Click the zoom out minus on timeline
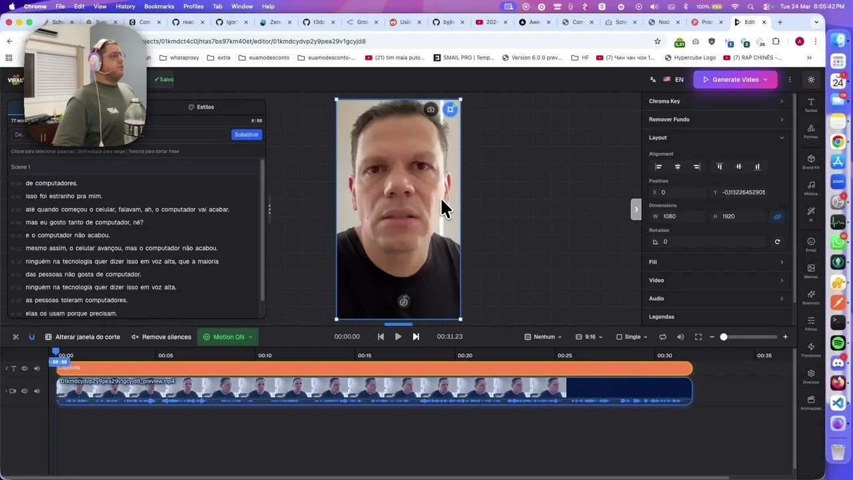Image resolution: width=853 pixels, height=480 pixels. [712, 337]
